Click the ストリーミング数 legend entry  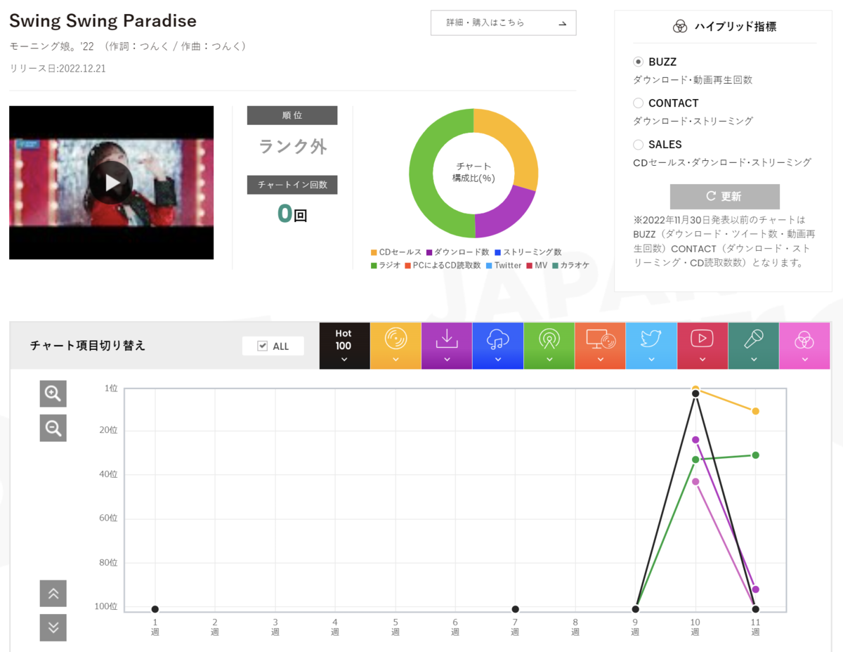coord(528,252)
